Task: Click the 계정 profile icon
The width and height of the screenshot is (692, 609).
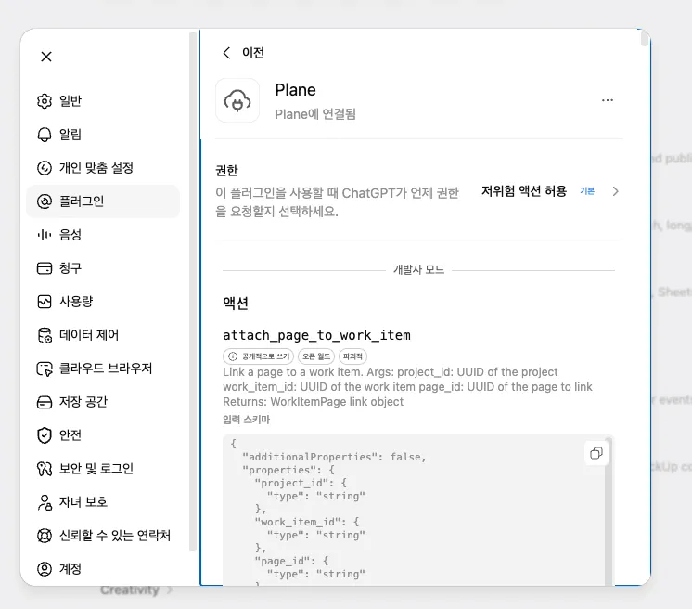Action: point(45,569)
